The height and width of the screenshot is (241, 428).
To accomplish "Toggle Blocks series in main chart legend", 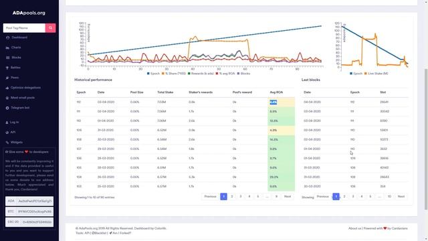I will (243, 74).
